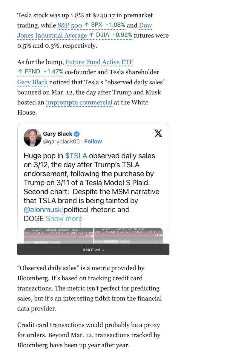
Task: Open the right Bloomberg chart thumbnail
Action: (x=128, y=236)
